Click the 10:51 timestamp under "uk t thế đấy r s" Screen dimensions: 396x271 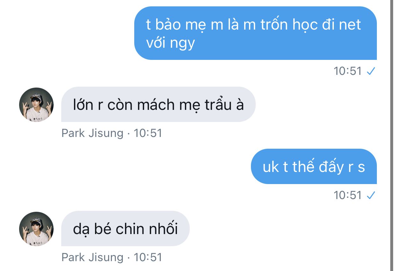pyautogui.click(x=348, y=195)
